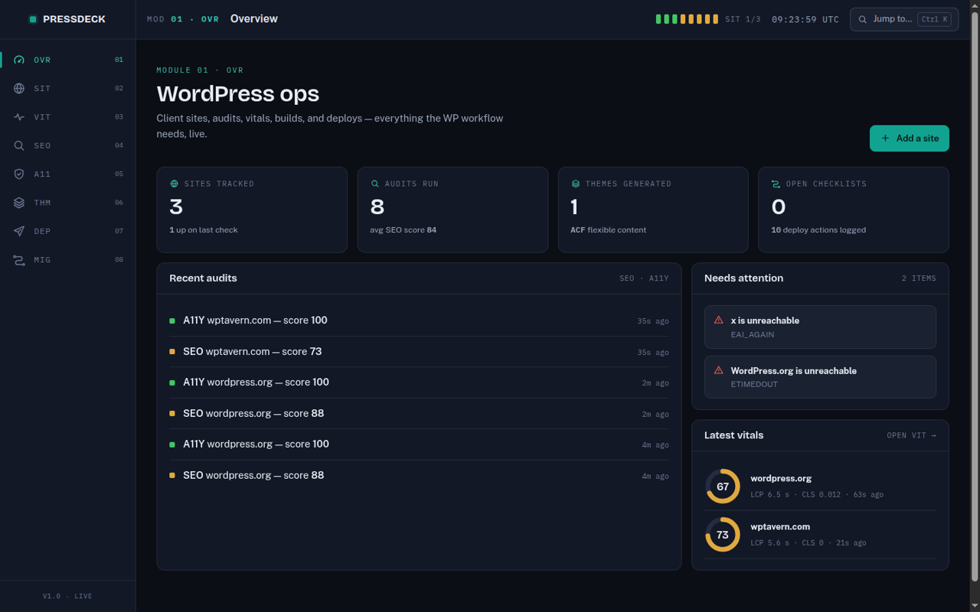Click the route icon on Open Checklists card
Screen dimensions: 980x612
point(776,184)
